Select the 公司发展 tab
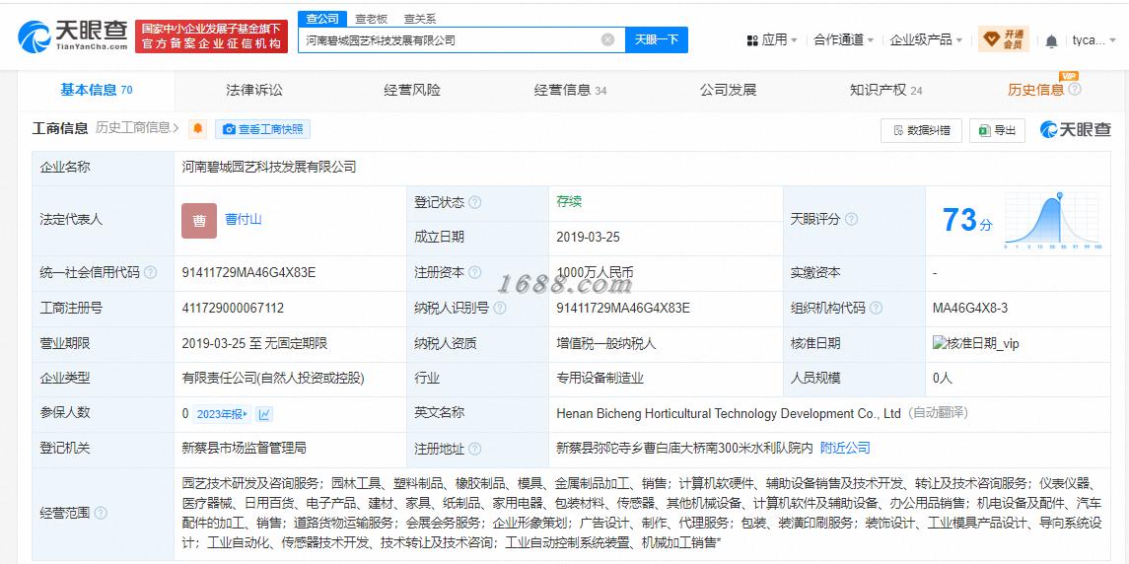 (x=728, y=90)
